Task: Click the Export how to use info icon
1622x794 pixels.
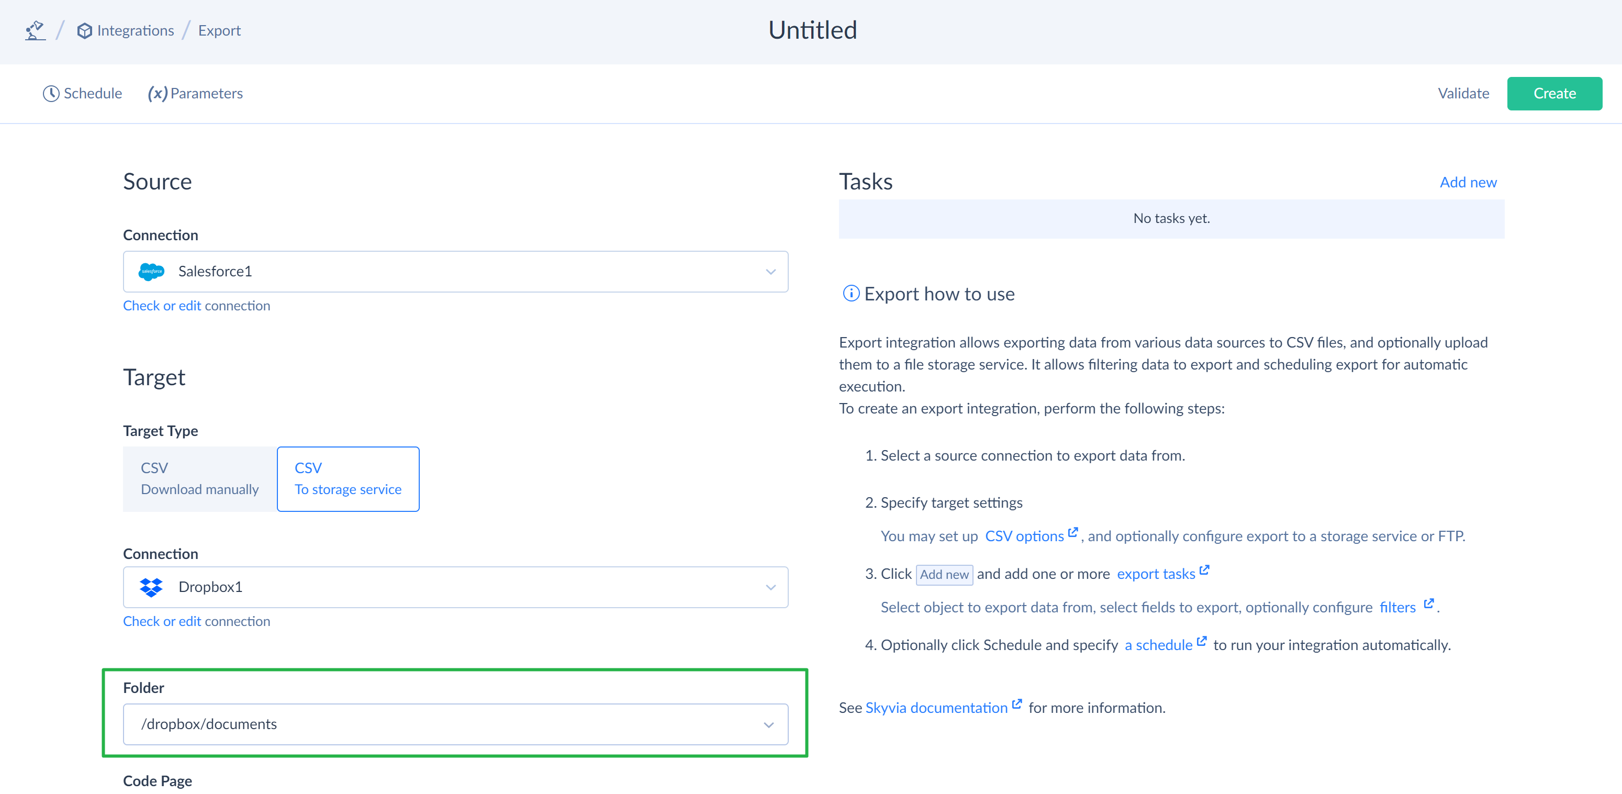Action: click(851, 294)
